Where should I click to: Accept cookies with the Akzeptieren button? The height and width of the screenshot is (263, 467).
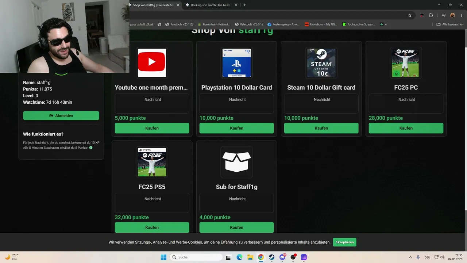coord(344,242)
